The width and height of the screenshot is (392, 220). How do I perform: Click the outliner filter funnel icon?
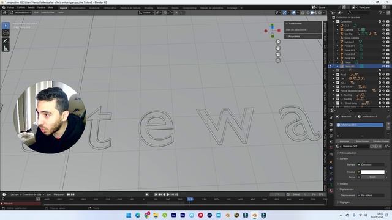tap(380, 12)
